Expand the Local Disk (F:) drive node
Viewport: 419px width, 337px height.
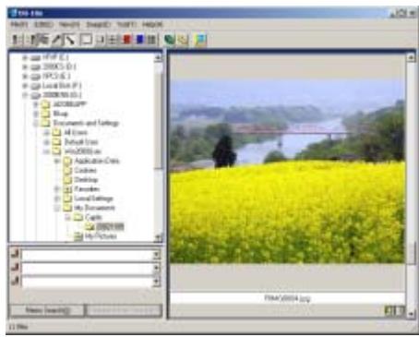tap(25, 86)
